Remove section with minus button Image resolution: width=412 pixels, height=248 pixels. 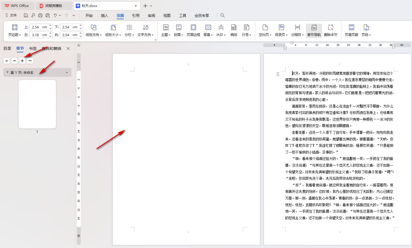pyautogui.click(x=30, y=60)
